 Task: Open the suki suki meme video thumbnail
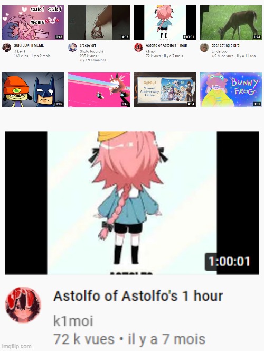click(x=33, y=23)
